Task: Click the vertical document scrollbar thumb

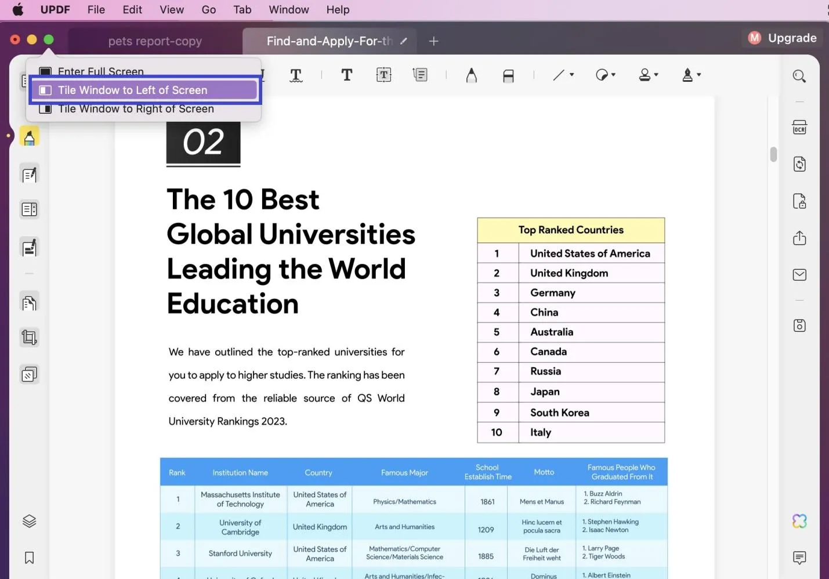Action: click(x=773, y=154)
